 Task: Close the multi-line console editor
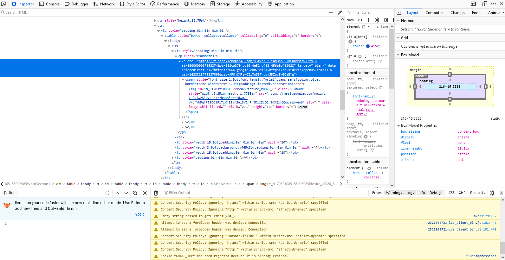pyautogui.click(x=145, y=193)
